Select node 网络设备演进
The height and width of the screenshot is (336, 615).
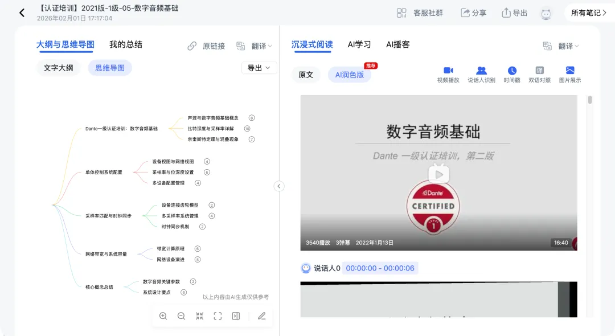tap(171, 260)
